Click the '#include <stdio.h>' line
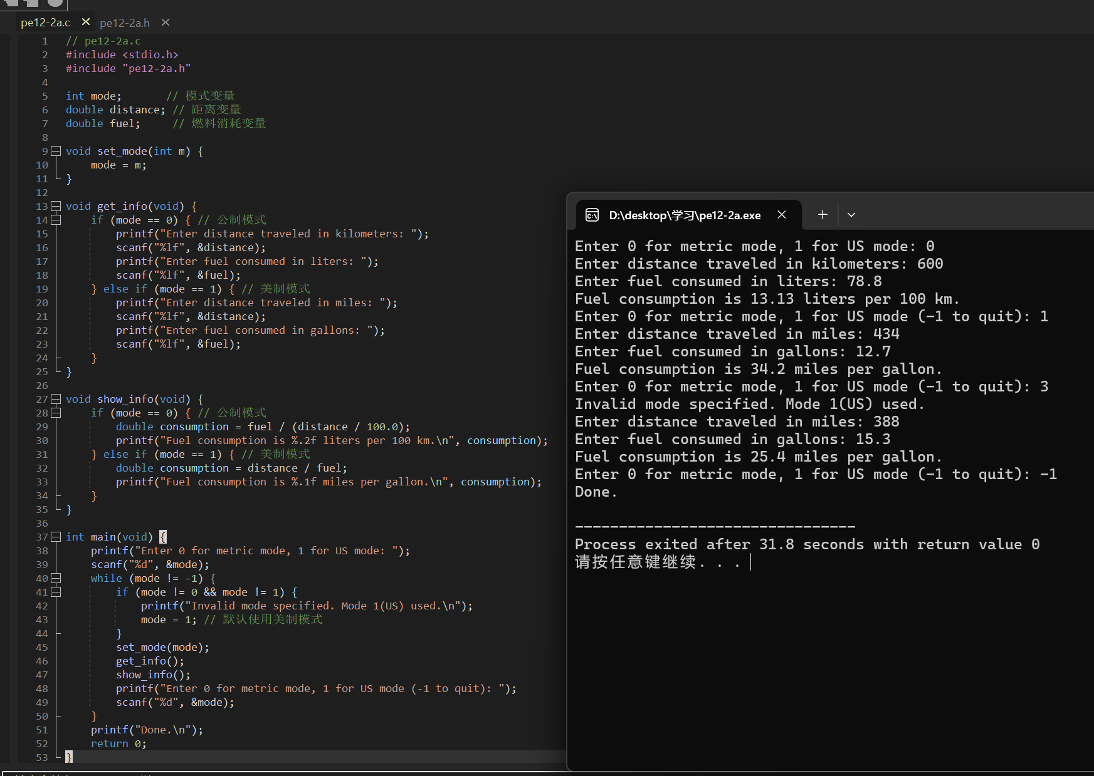The width and height of the screenshot is (1094, 776). (122, 54)
